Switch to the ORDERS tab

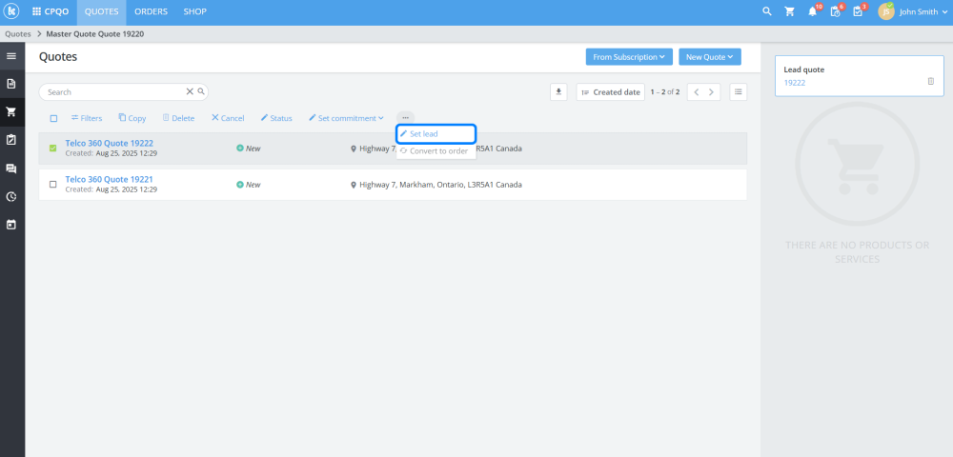pyautogui.click(x=151, y=11)
